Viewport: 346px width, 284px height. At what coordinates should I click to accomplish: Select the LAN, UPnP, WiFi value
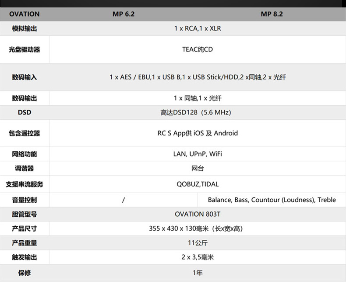point(198,154)
